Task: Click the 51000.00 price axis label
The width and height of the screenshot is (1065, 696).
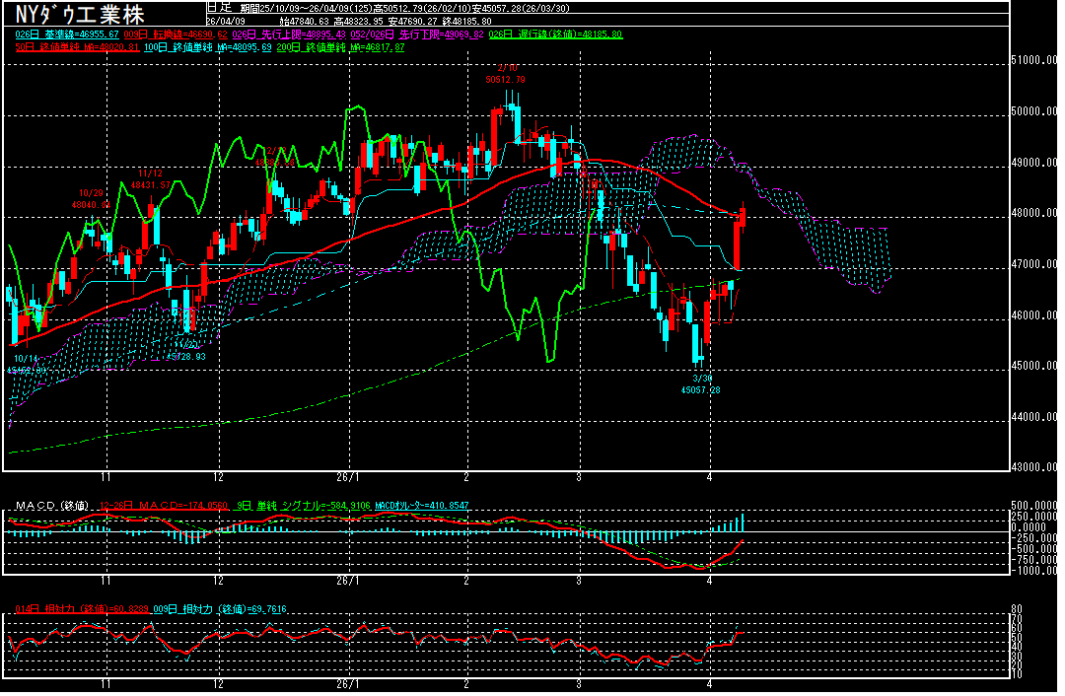Action: tap(1033, 60)
